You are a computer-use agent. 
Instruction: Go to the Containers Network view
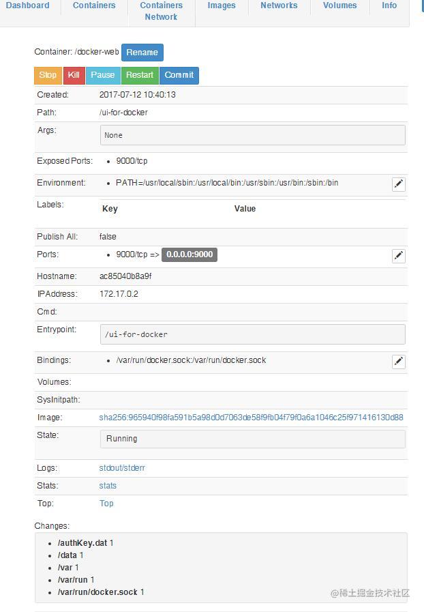coord(161,11)
